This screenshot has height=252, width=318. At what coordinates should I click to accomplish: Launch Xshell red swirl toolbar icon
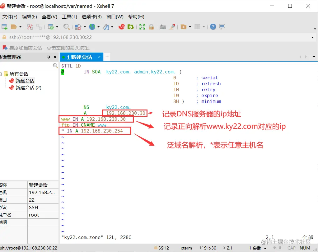[122, 27]
